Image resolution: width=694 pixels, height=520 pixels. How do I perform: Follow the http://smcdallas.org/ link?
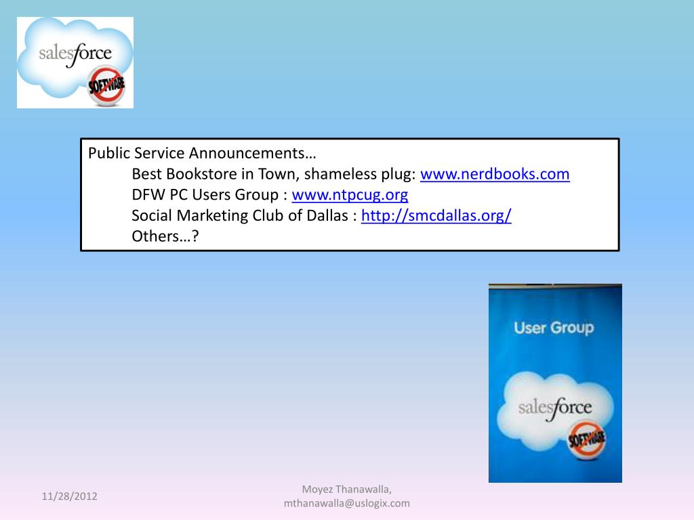point(436,216)
